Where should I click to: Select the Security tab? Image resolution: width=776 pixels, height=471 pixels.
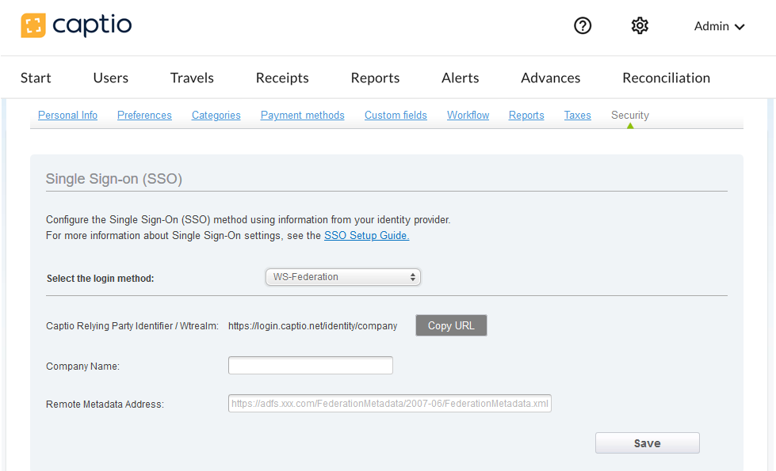click(629, 115)
